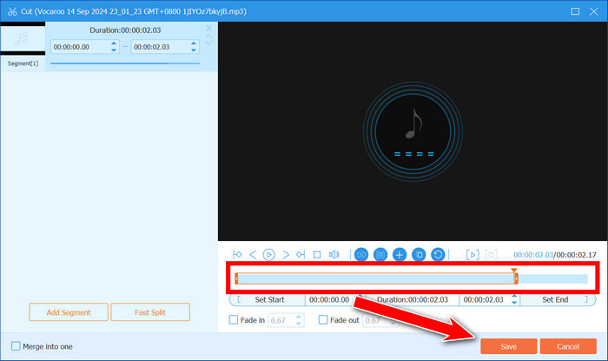Increase segment start time in left panel

click(x=114, y=43)
